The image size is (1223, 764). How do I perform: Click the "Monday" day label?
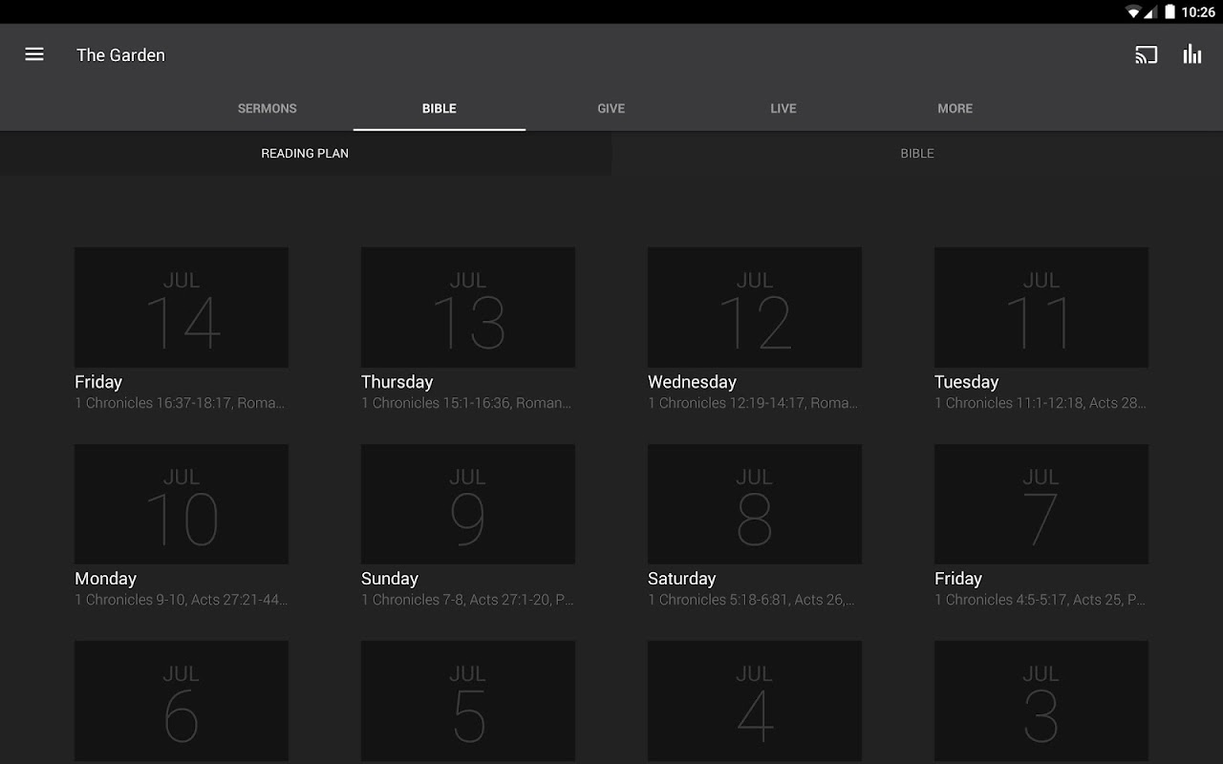point(105,579)
